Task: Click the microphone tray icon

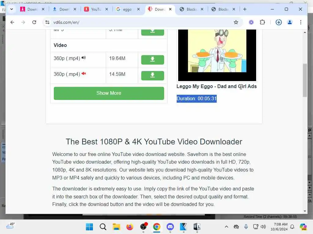Action: tap(246, 227)
